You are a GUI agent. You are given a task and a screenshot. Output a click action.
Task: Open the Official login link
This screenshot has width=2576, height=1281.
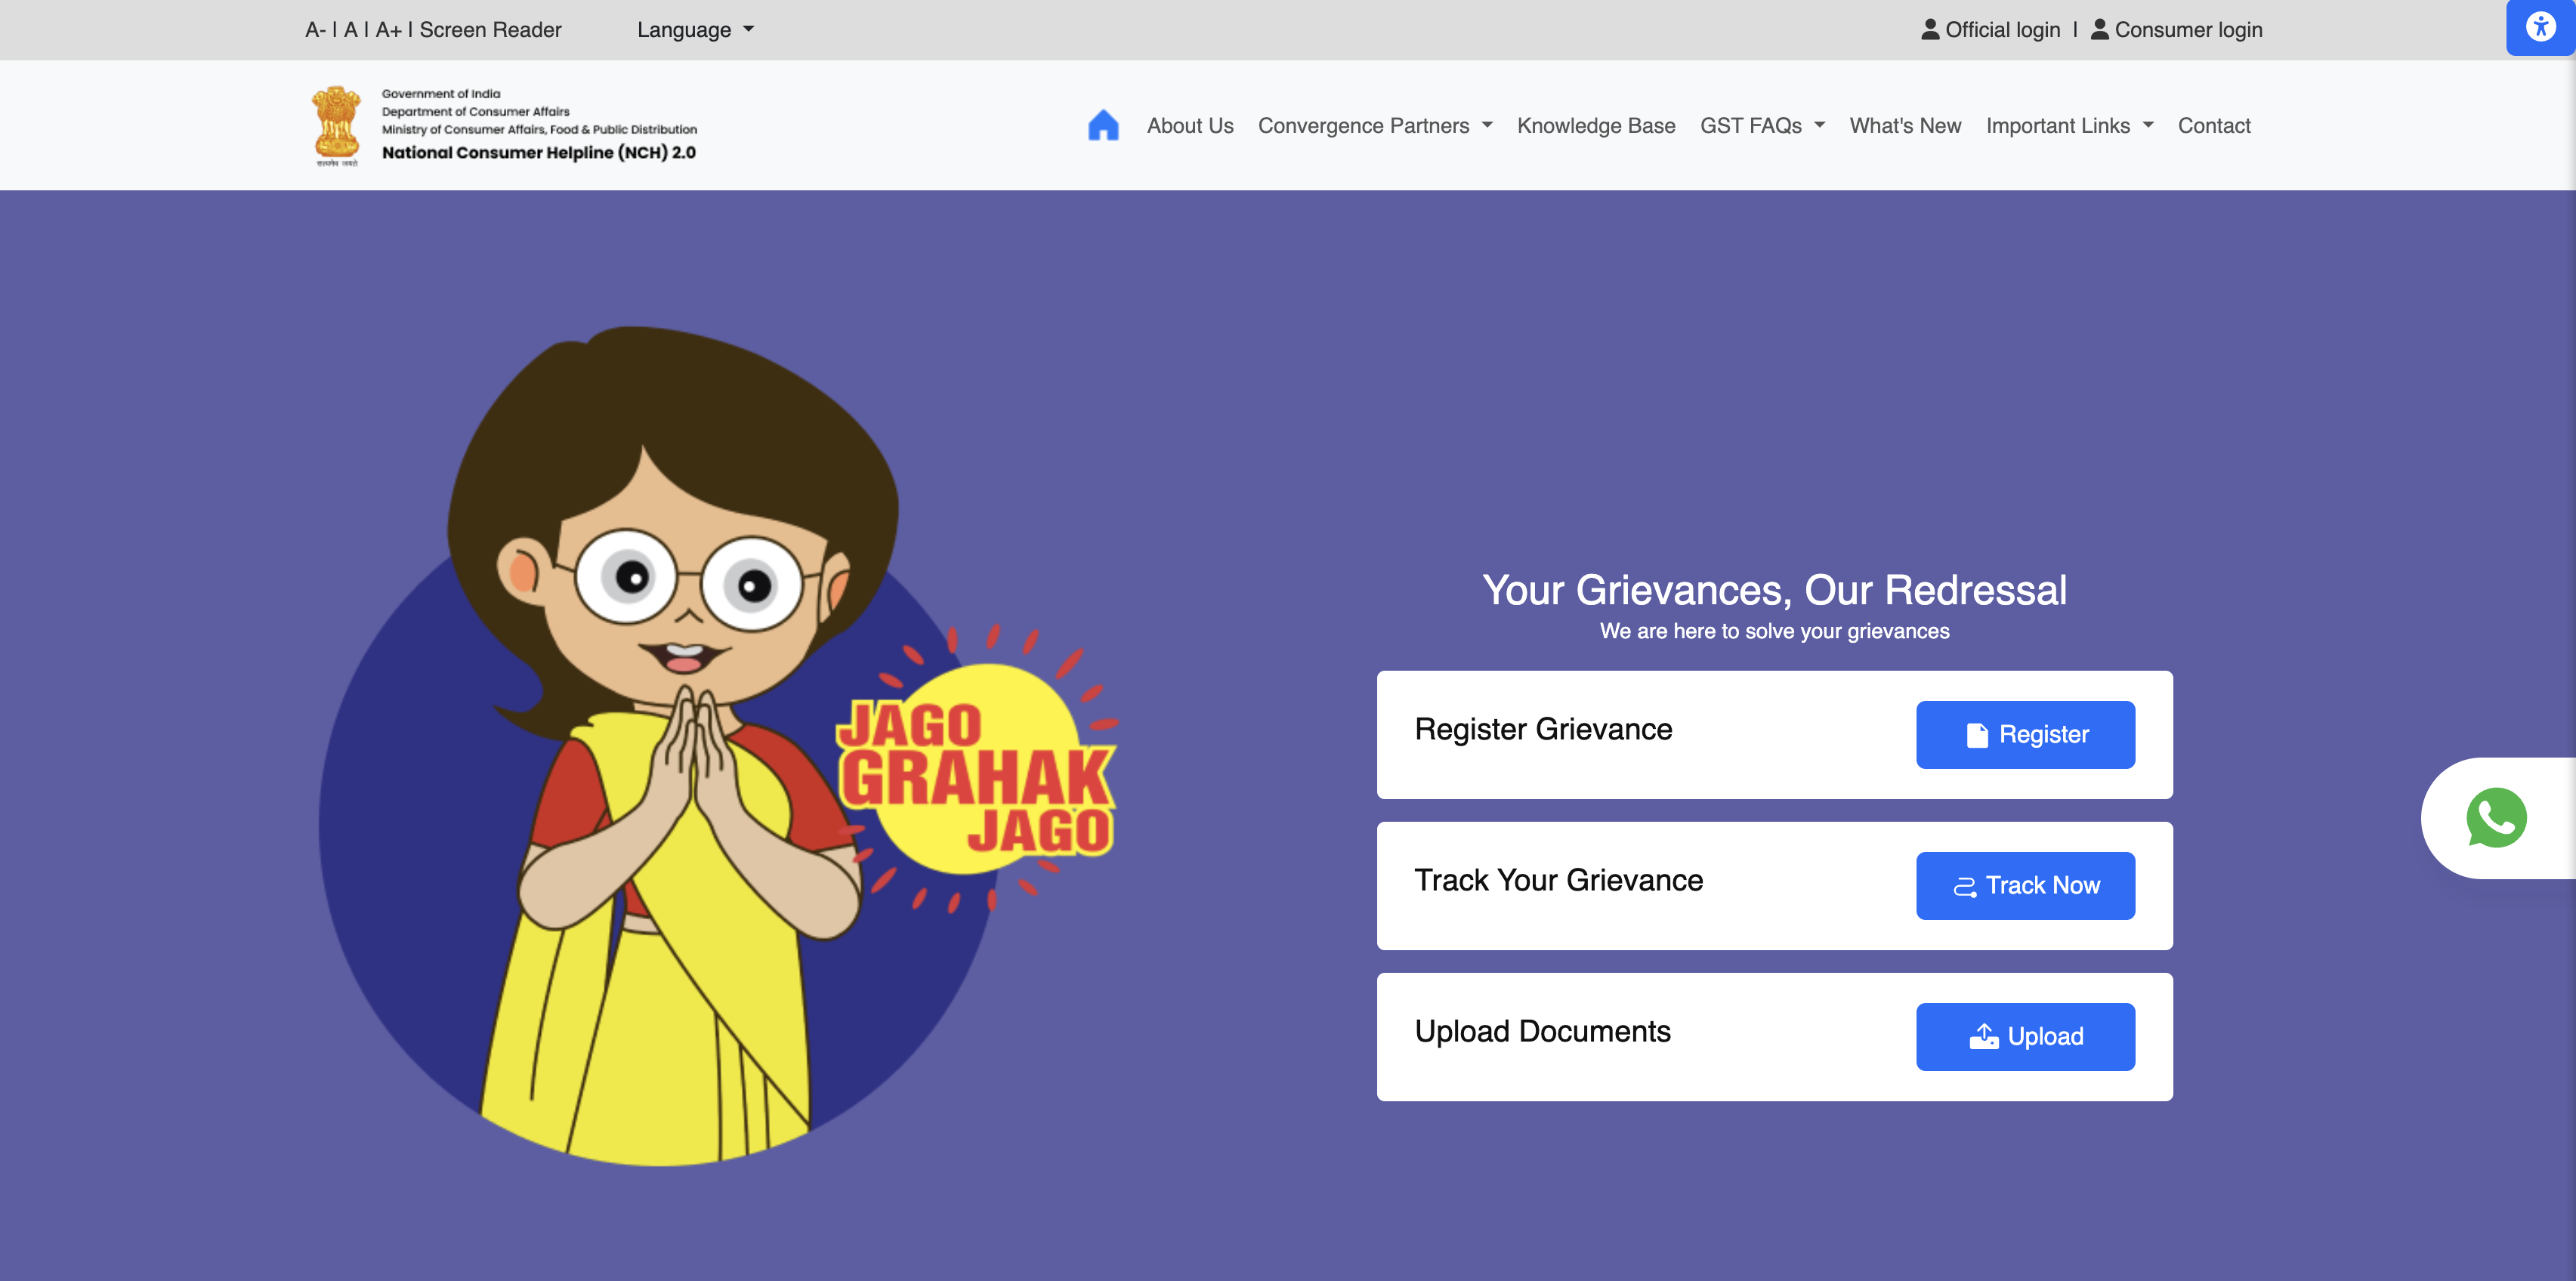(x=2001, y=30)
